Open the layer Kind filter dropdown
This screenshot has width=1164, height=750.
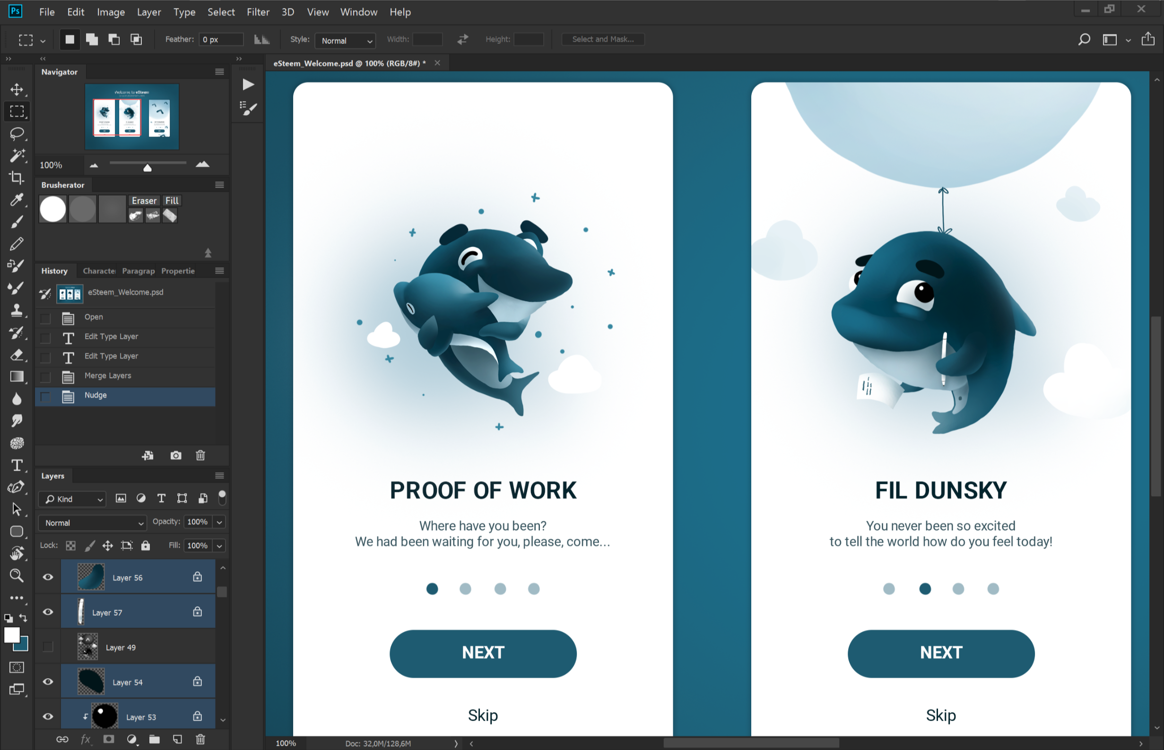[x=72, y=499]
